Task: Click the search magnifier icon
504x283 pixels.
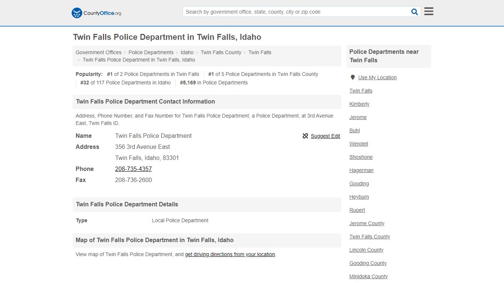Action: tap(415, 12)
